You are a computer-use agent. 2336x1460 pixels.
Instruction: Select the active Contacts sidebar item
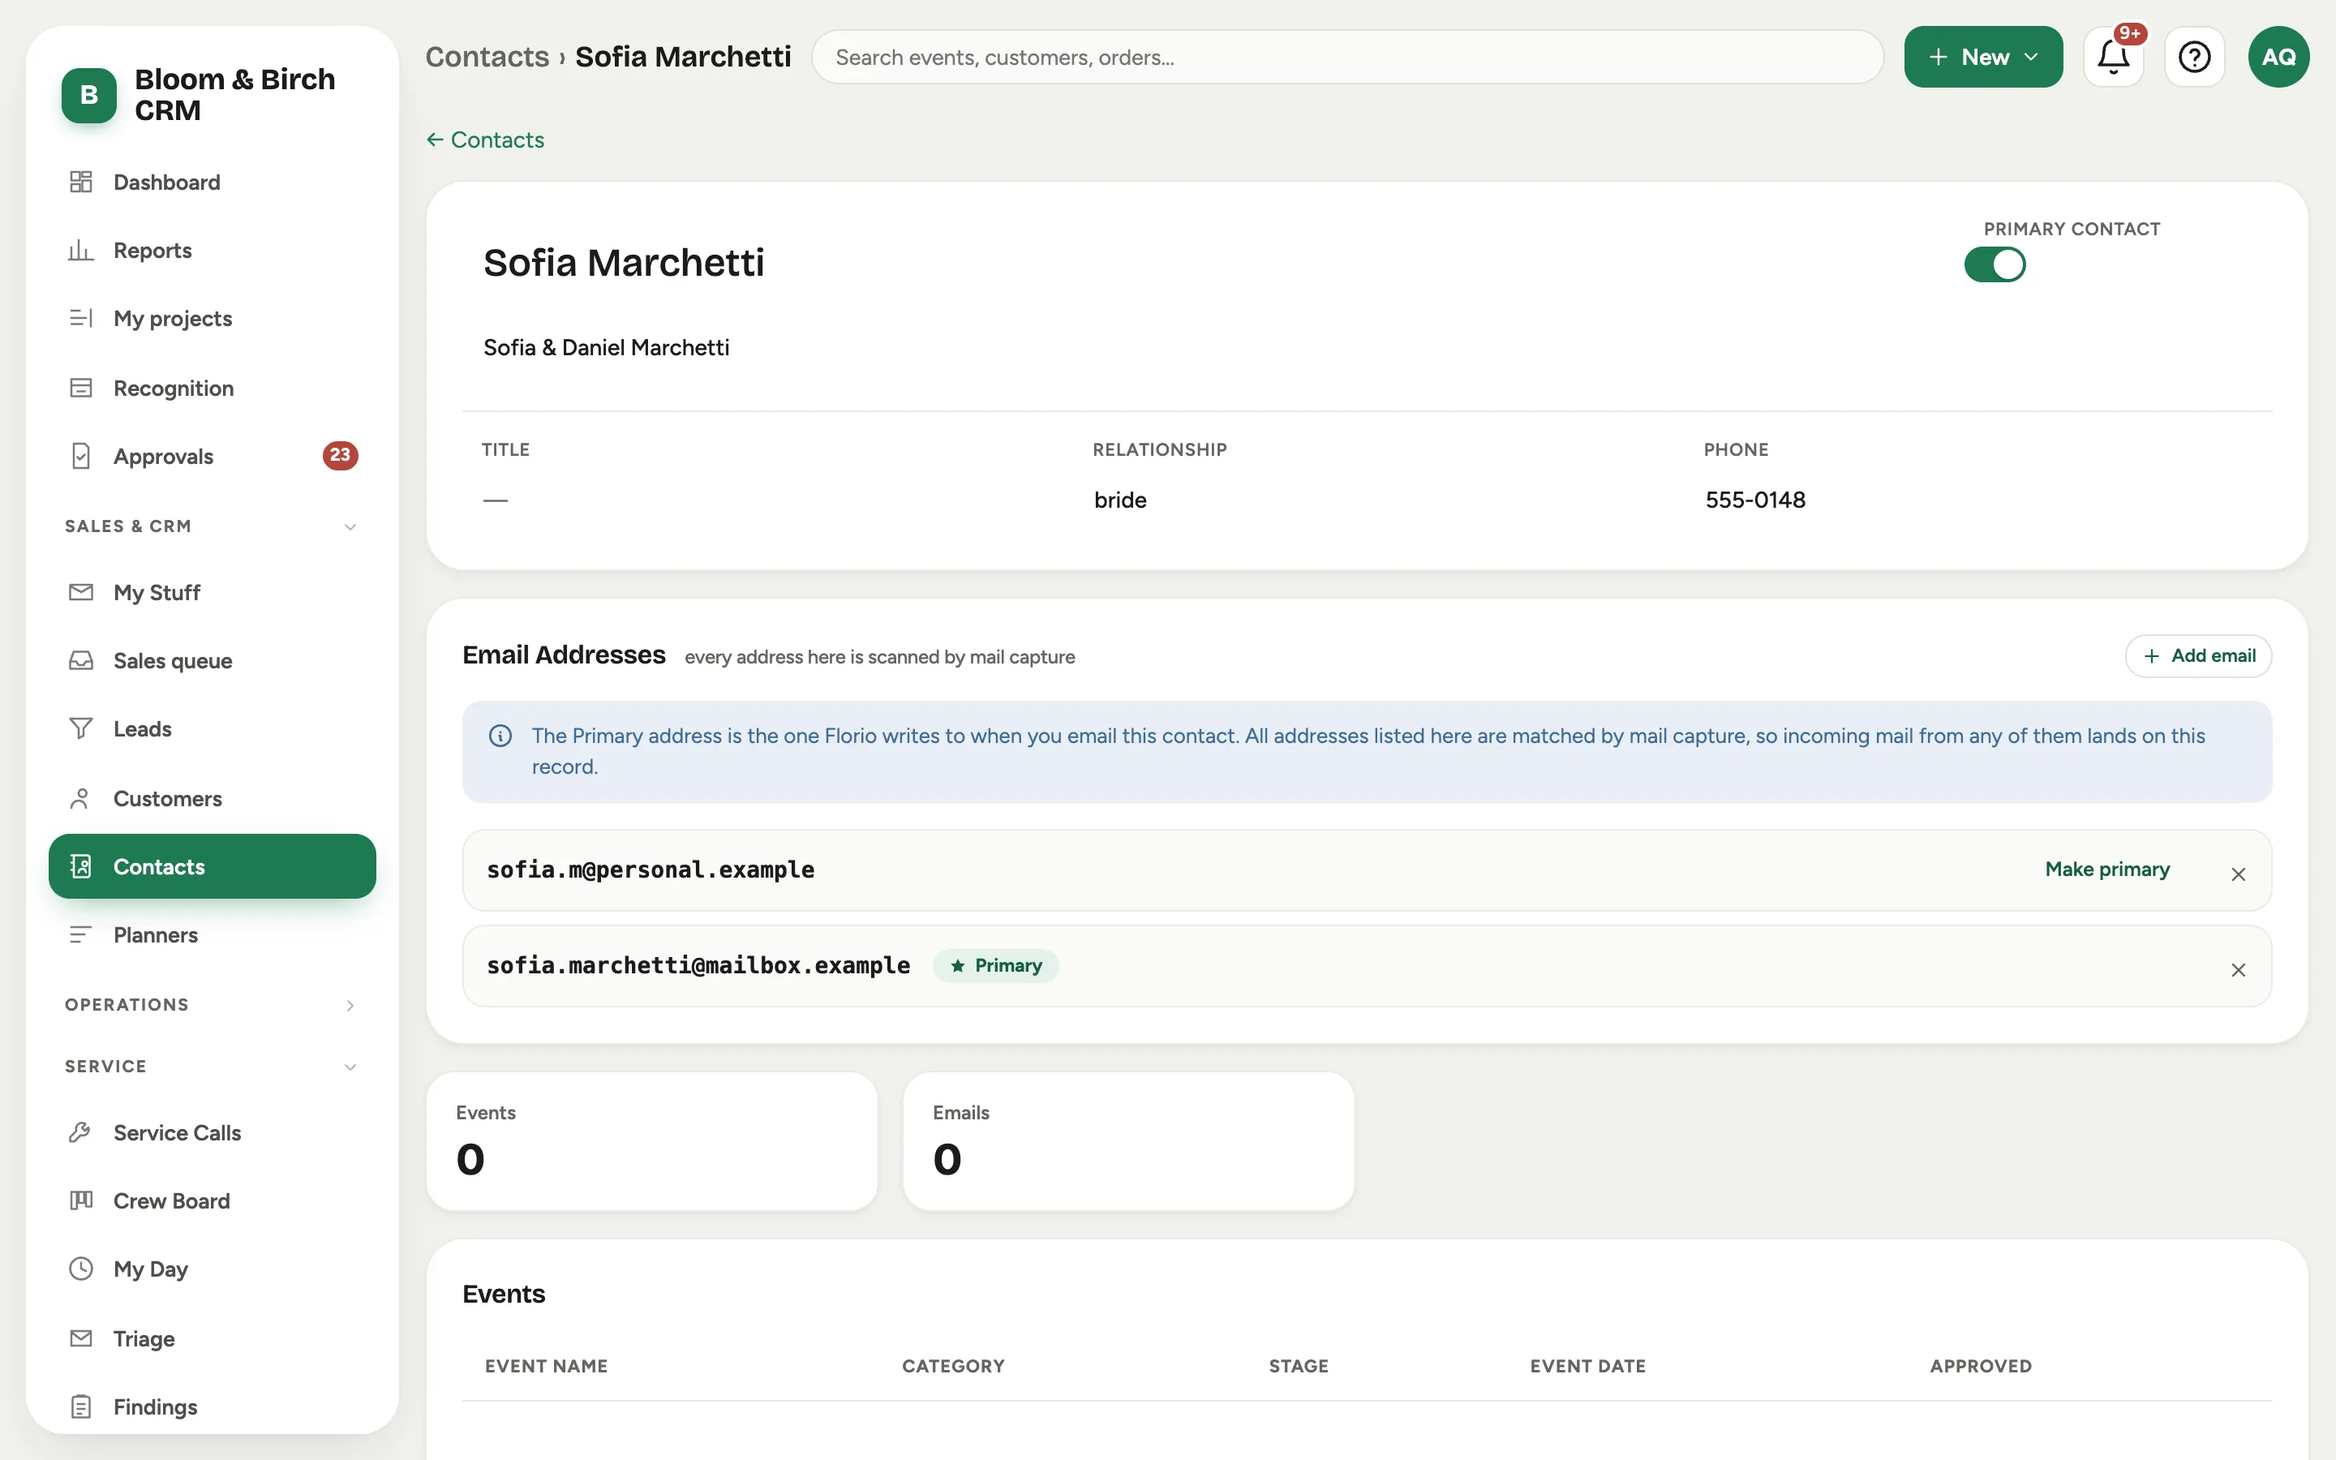212,866
